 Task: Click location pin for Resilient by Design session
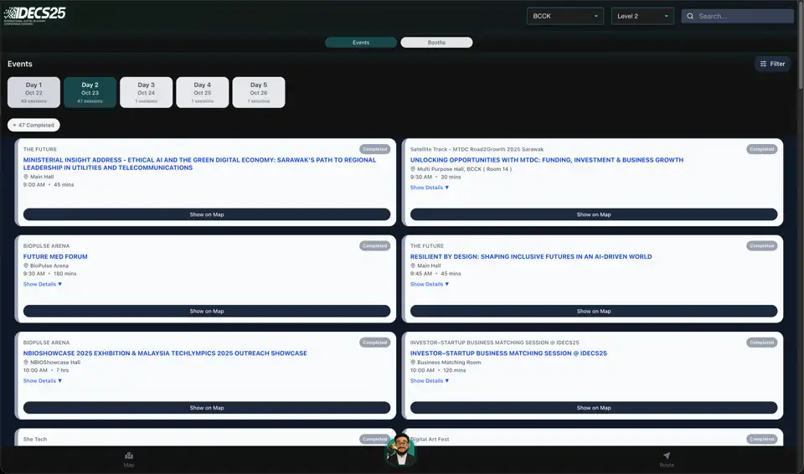(x=413, y=265)
